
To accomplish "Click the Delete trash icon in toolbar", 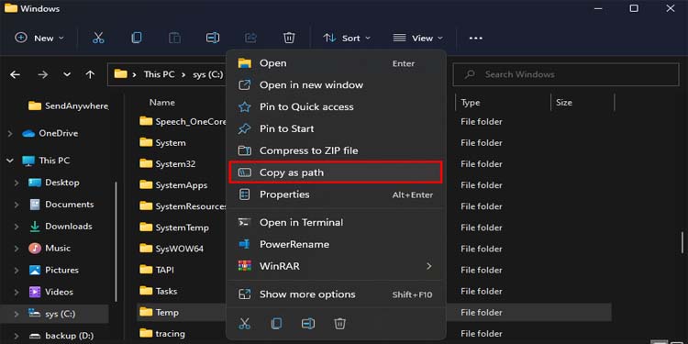I will coord(289,39).
